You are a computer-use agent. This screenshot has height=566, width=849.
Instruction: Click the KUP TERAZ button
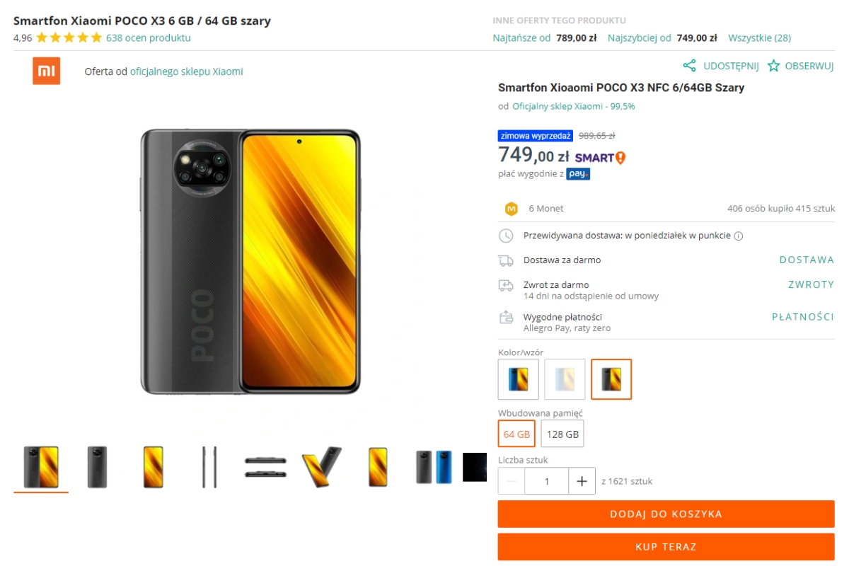pyautogui.click(x=666, y=546)
